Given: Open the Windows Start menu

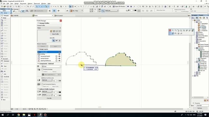Looking at the screenshot, I should tap(3, 115).
